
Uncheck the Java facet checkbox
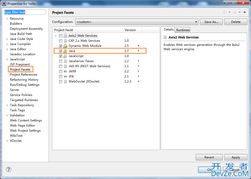[61, 51]
